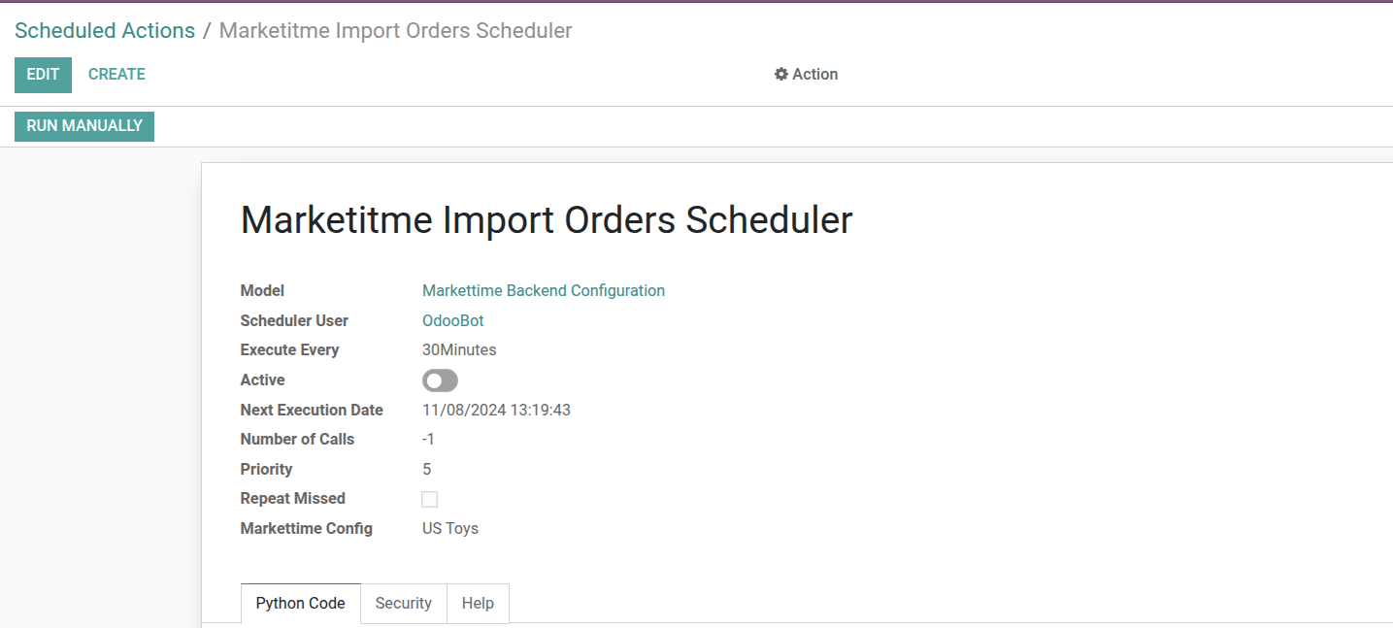Viewport: 1393px width, 628px height.
Task: Toggle the Active switch on
Action: point(439,380)
